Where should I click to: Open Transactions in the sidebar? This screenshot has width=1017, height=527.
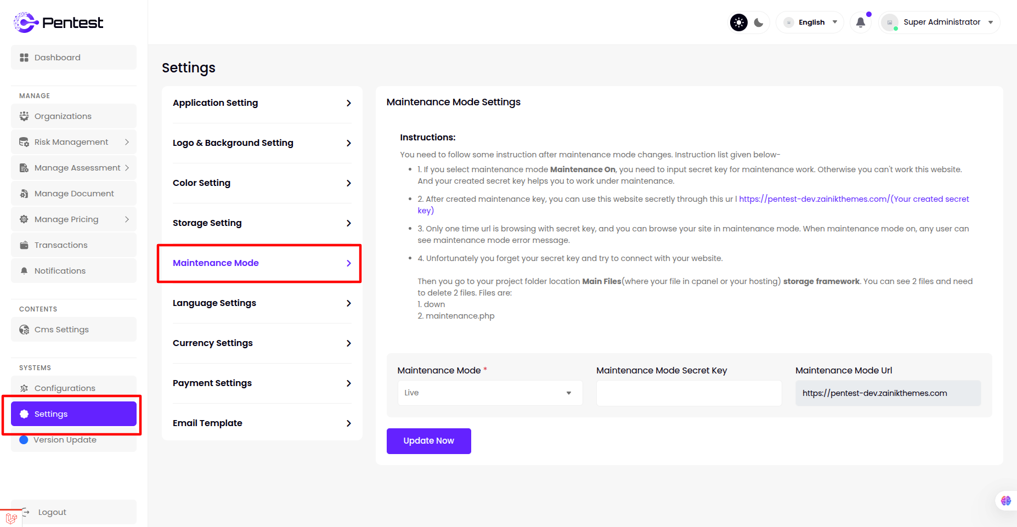click(74, 245)
